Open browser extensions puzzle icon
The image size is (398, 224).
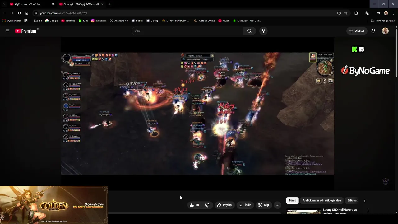point(356,13)
